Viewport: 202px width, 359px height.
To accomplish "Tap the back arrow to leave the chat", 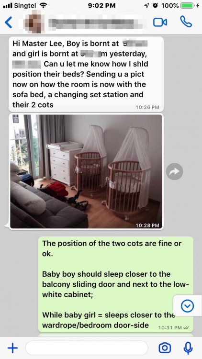I will tap(9, 22).
